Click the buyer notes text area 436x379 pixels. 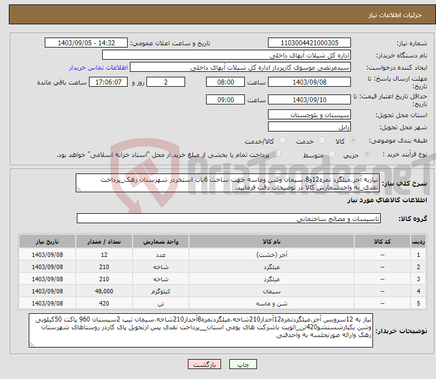pos(201,330)
